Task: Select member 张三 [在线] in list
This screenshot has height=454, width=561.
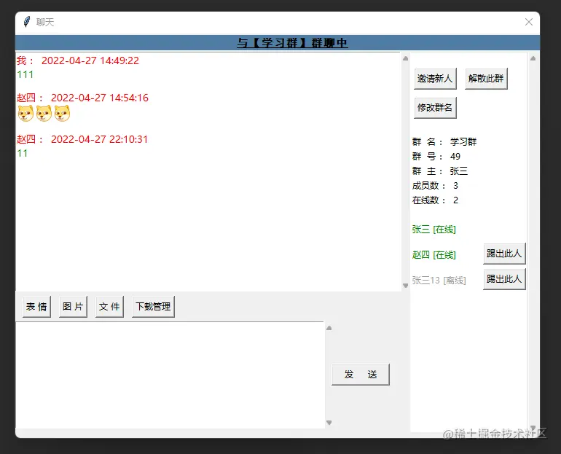Action: tap(434, 230)
